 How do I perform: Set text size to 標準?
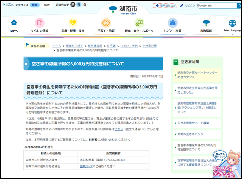point(34,5)
